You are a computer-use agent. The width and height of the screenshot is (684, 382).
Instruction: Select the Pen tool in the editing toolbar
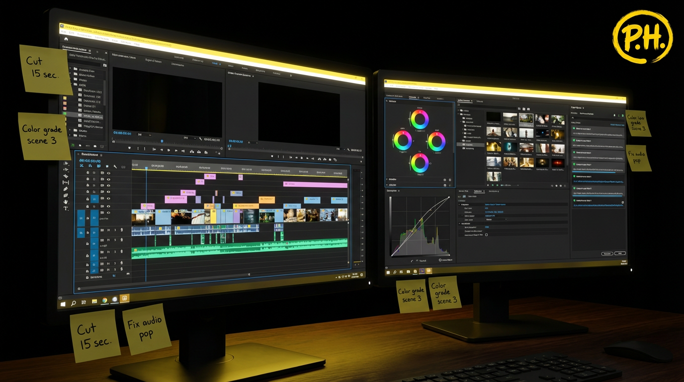pyautogui.click(x=65, y=189)
